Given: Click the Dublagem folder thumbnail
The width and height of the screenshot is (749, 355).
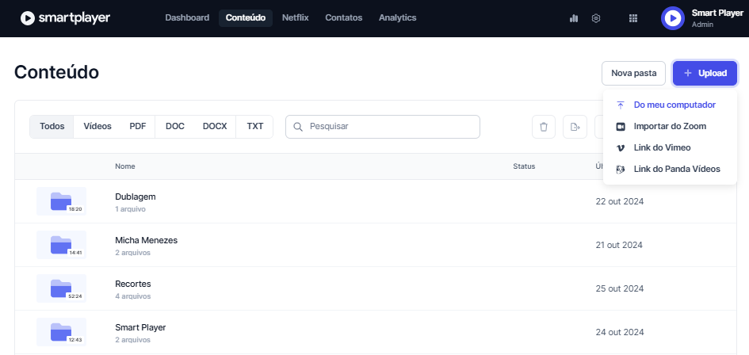Looking at the screenshot, I should [x=61, y=201].
